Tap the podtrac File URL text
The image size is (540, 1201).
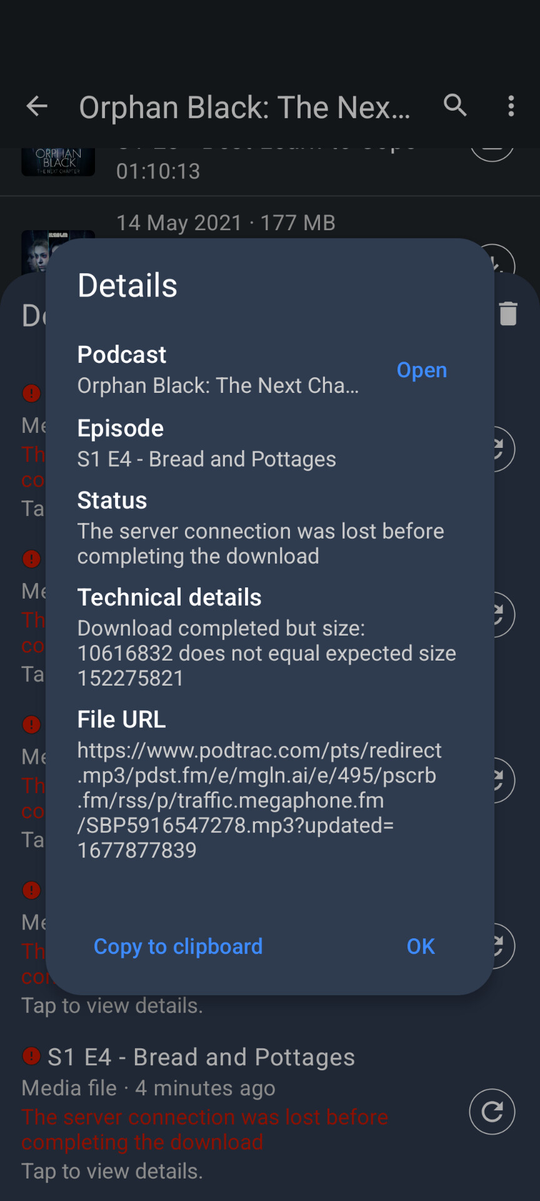(259, 800)
